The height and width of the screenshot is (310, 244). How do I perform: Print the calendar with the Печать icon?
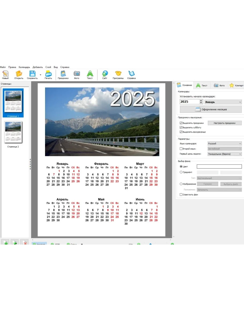coord(48,74)
